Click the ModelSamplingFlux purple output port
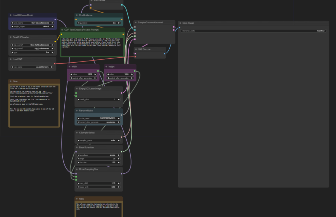 121,174
